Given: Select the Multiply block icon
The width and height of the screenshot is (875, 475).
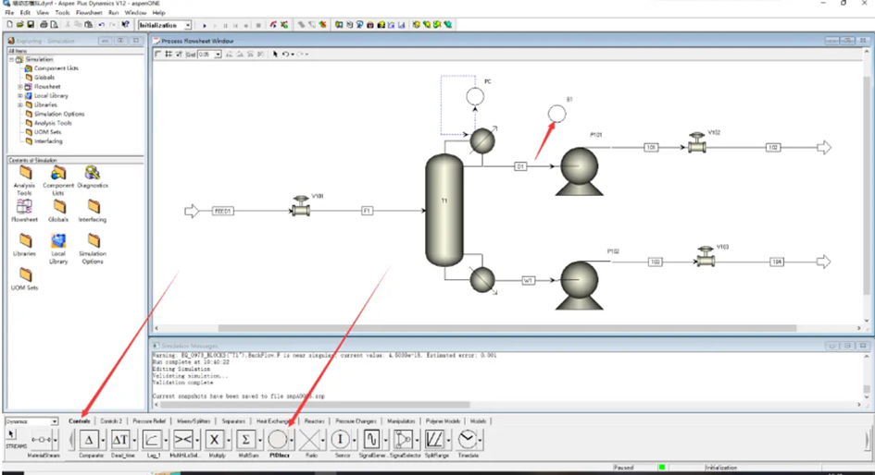Looking at the screenshot, I should (214, 440).
